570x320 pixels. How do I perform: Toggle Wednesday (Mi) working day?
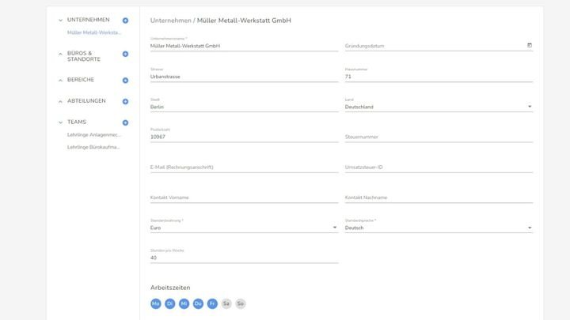(x=184, y=303)
